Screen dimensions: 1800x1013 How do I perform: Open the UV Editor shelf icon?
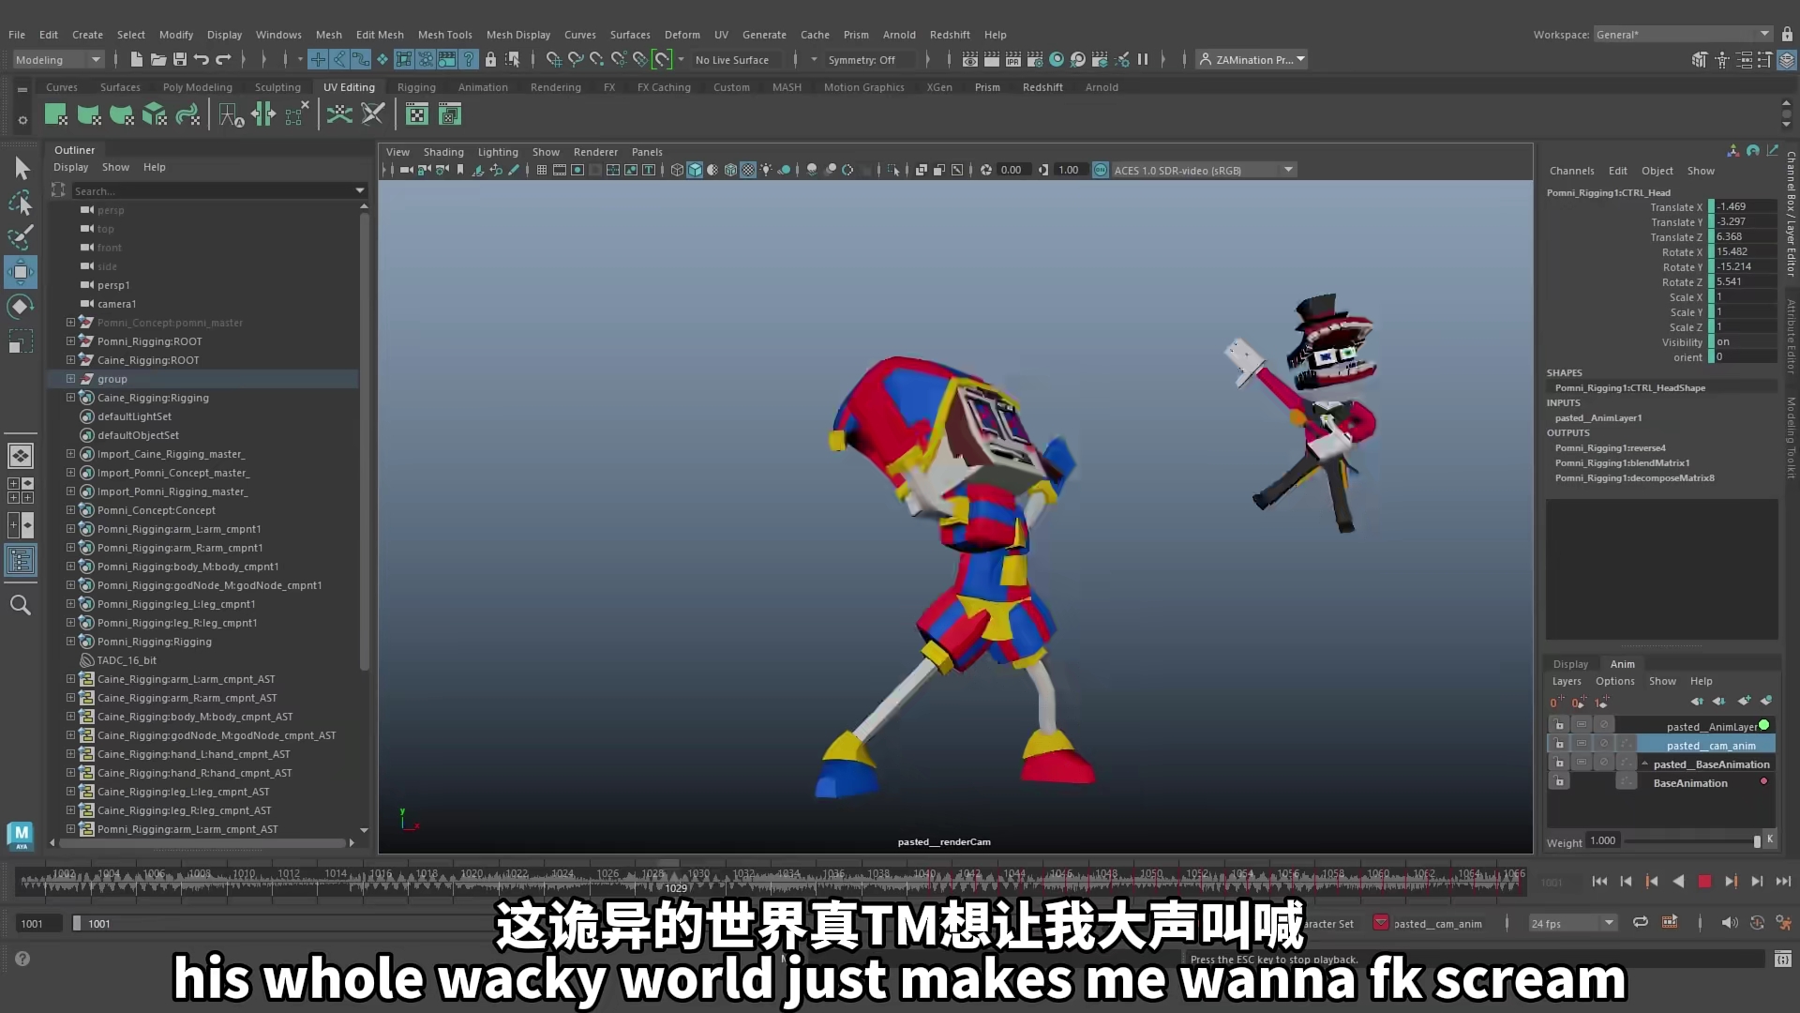click(x=417, y=115)
